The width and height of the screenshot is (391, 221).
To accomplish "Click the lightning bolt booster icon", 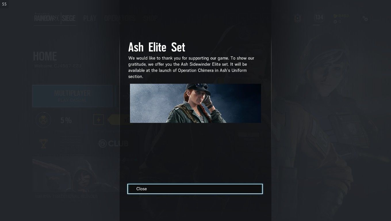I will coord(98,120).
